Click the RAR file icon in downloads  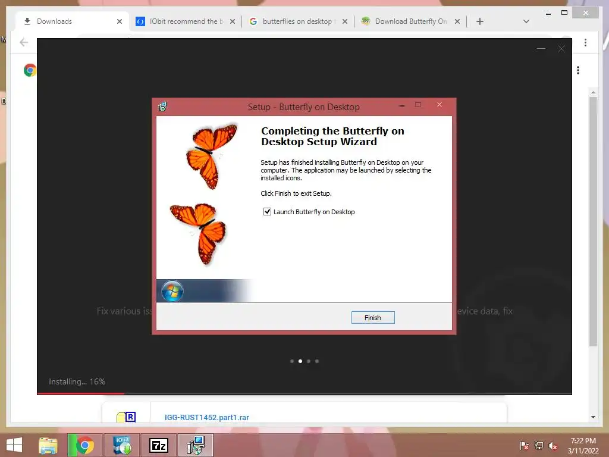coord(126,417)
